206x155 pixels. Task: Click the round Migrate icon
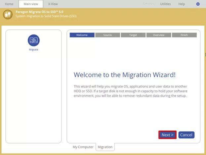coord(34,40)
